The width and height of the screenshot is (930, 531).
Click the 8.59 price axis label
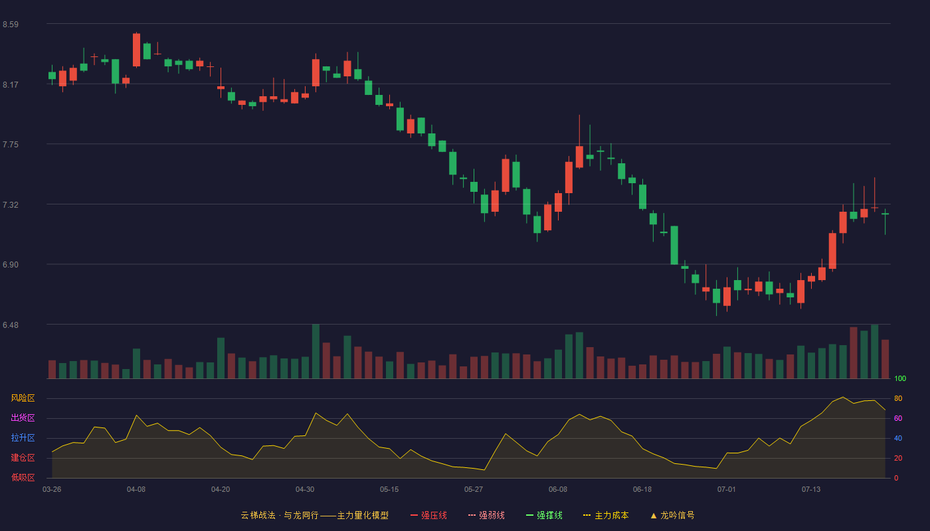pyautogui.click(x=11, y=25)
